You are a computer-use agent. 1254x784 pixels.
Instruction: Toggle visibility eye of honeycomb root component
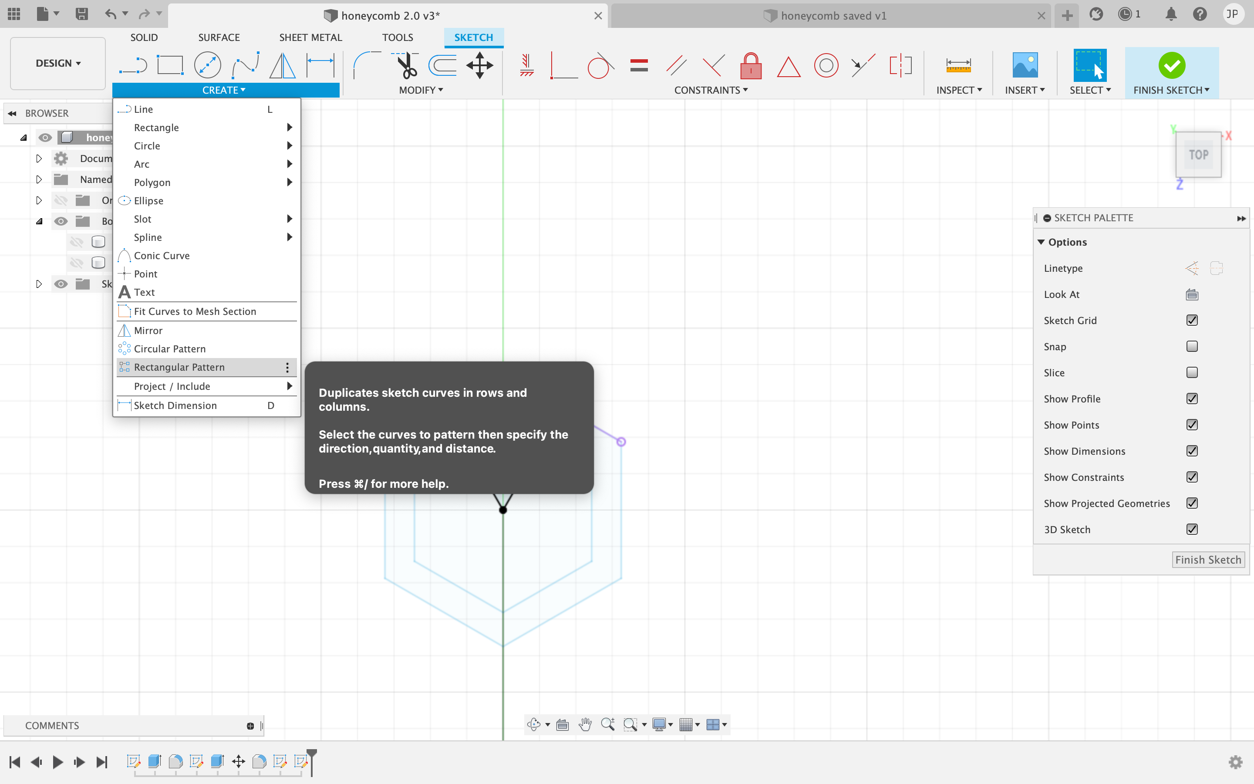(45, 137)
